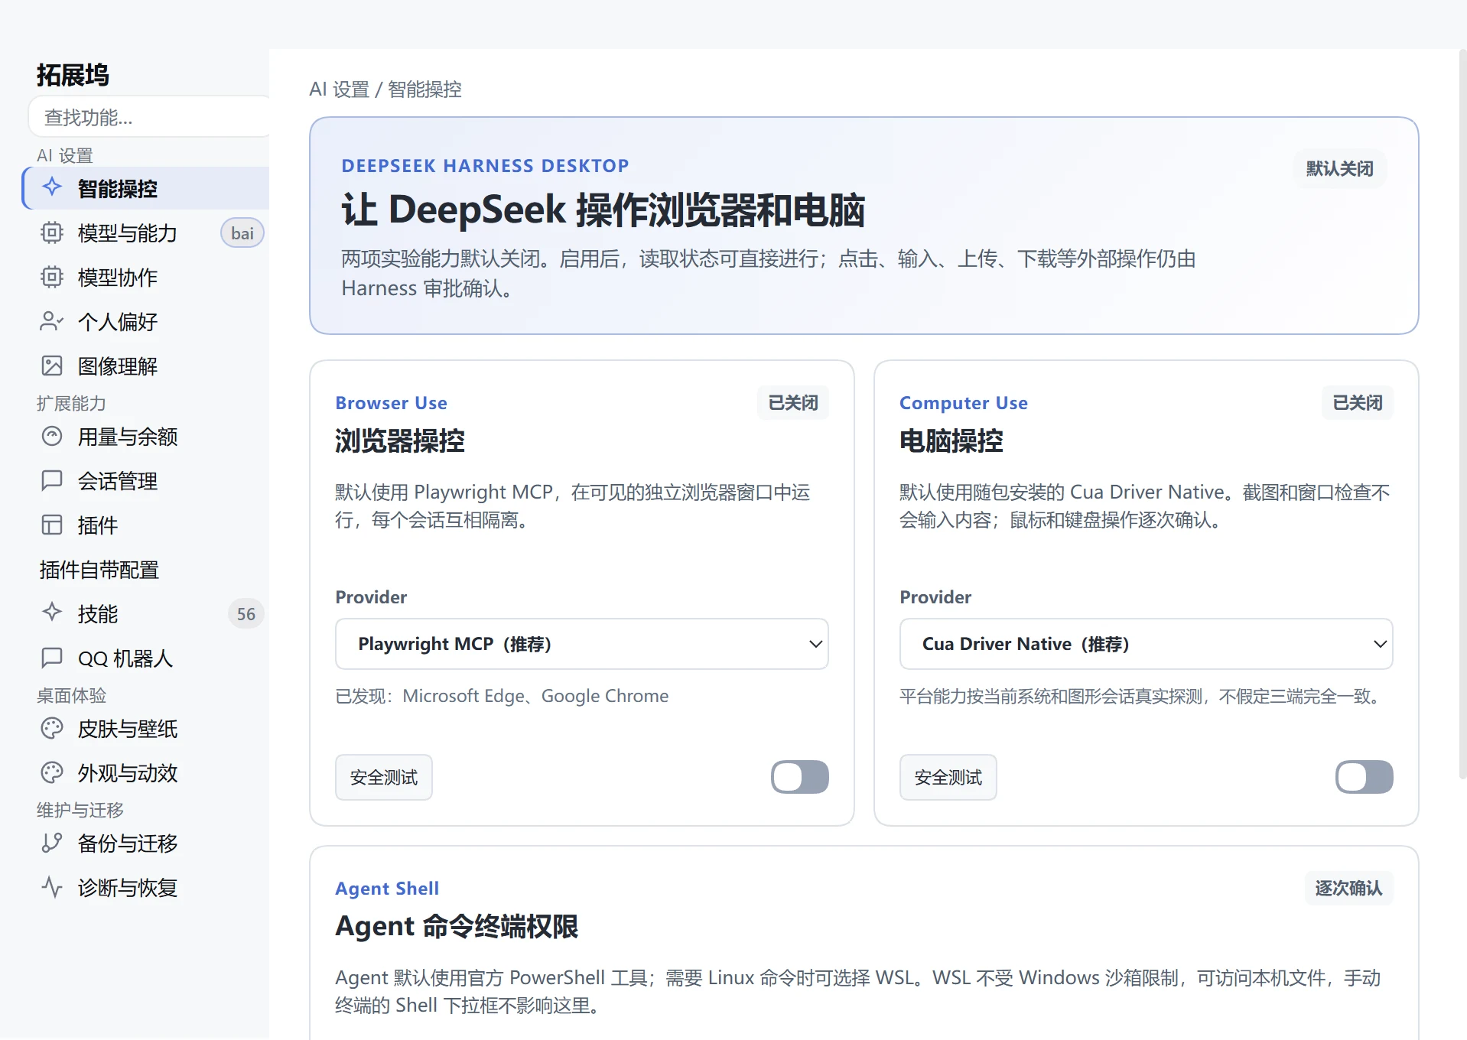Go to 个人偏好 section
The image size is (1467, 1040).
tap(147, 322)
